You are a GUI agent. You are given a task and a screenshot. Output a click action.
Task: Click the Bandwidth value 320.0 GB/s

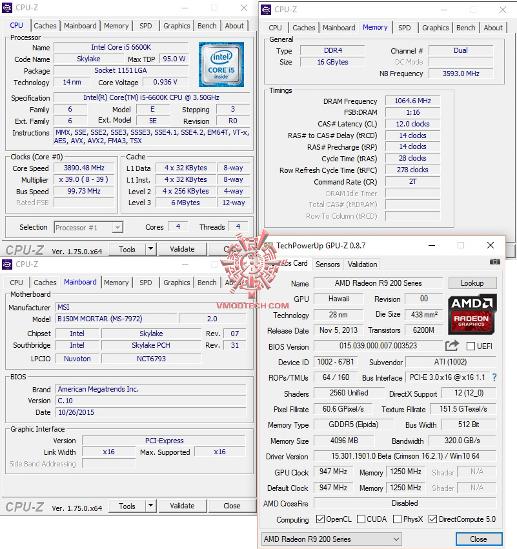click(x=462, y=441)
